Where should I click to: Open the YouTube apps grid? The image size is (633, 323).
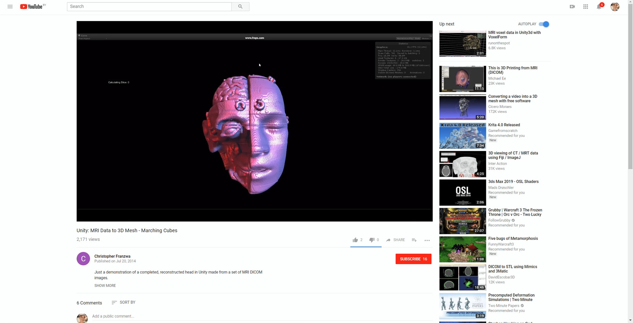(586, 7)
